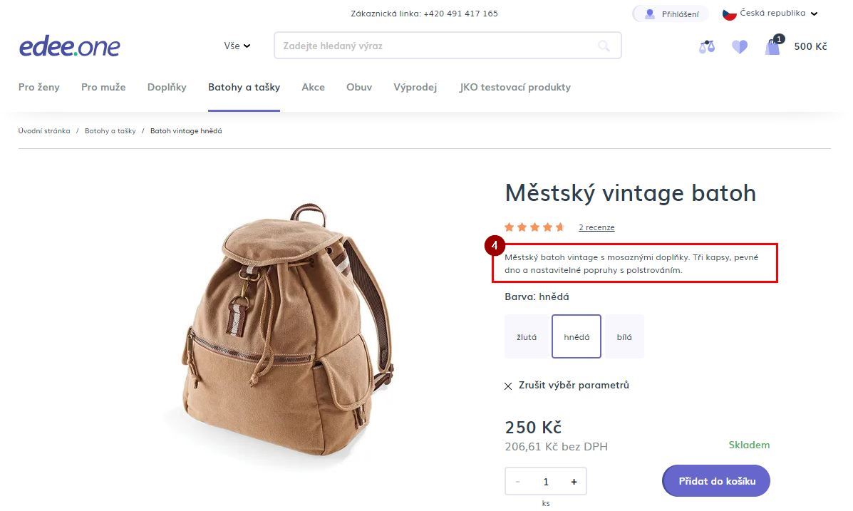Image resolution: width=853 pixels, height=511 pixels.
Task: Click the fifth rating star
Action: [559, 227]
